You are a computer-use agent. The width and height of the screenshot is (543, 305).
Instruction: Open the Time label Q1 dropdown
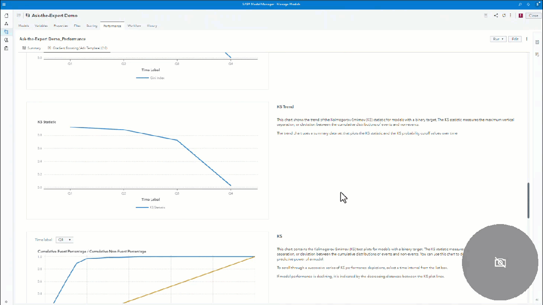[64, 240]
